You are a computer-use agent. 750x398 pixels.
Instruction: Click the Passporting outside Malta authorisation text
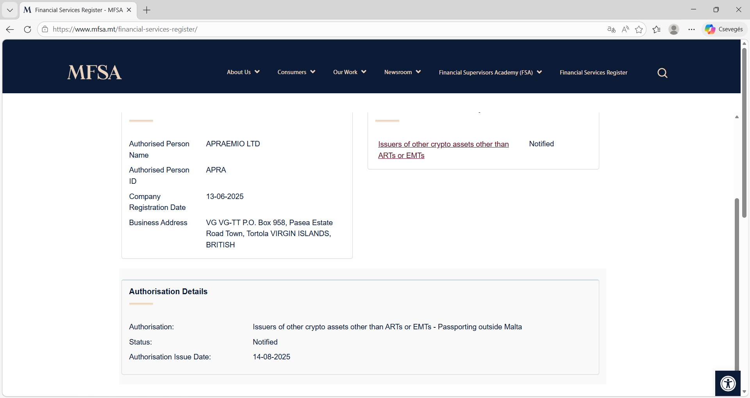[387, 327]
